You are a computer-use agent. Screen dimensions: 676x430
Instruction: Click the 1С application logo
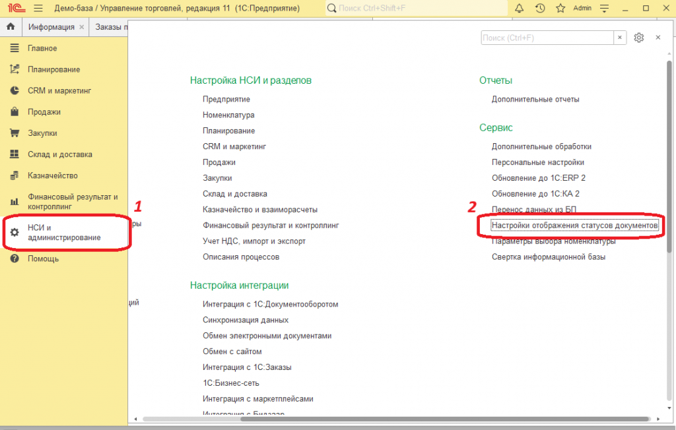[x=17, y=8]
